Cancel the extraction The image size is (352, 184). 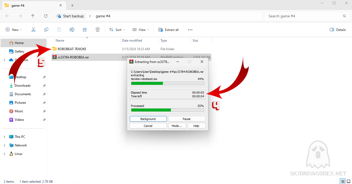148,126
